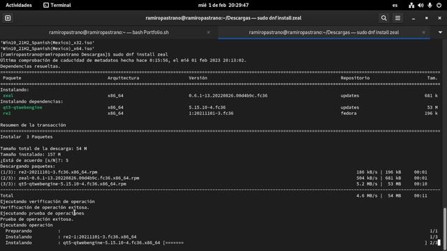Click the green re2 package name

[x=7, y=113]
